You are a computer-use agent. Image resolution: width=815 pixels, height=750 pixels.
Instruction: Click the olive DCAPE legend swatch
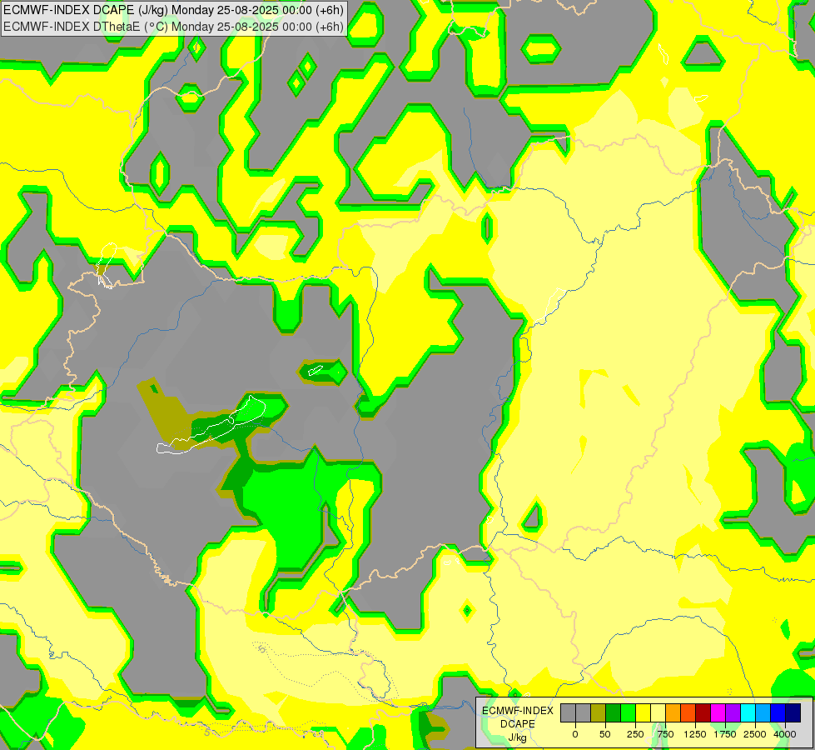599,712
